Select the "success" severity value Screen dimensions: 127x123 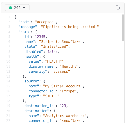(x=61, y=72)
